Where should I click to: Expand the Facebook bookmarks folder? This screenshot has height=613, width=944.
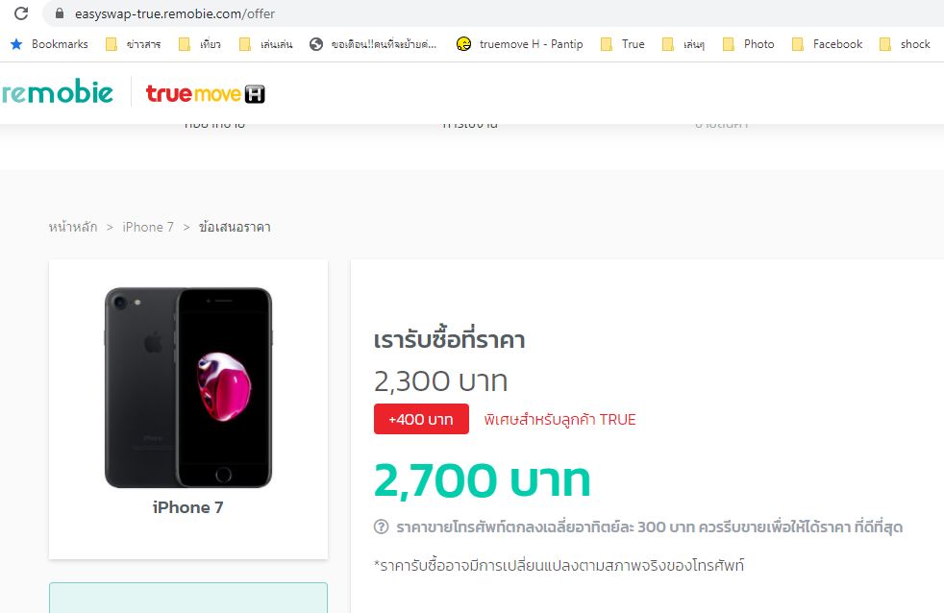click(828, 44)
